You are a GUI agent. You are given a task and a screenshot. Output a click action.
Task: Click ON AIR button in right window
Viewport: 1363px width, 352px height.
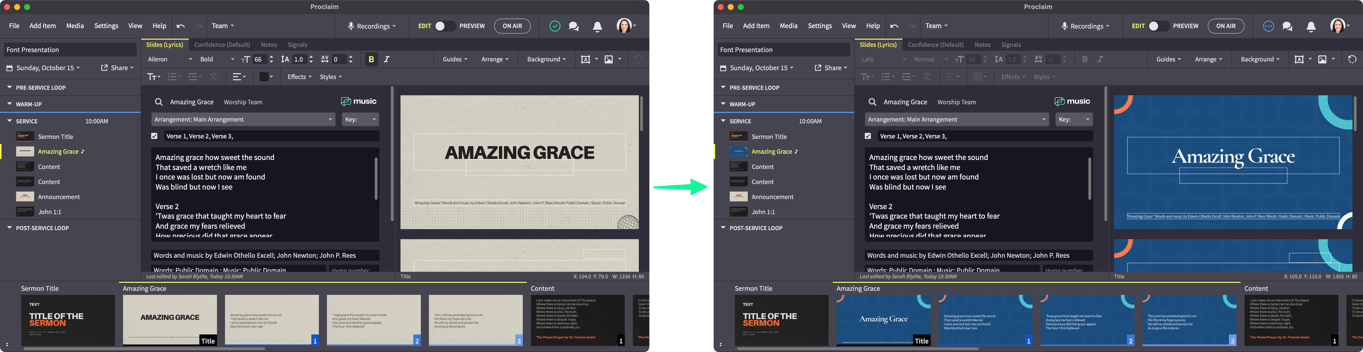1225,26
